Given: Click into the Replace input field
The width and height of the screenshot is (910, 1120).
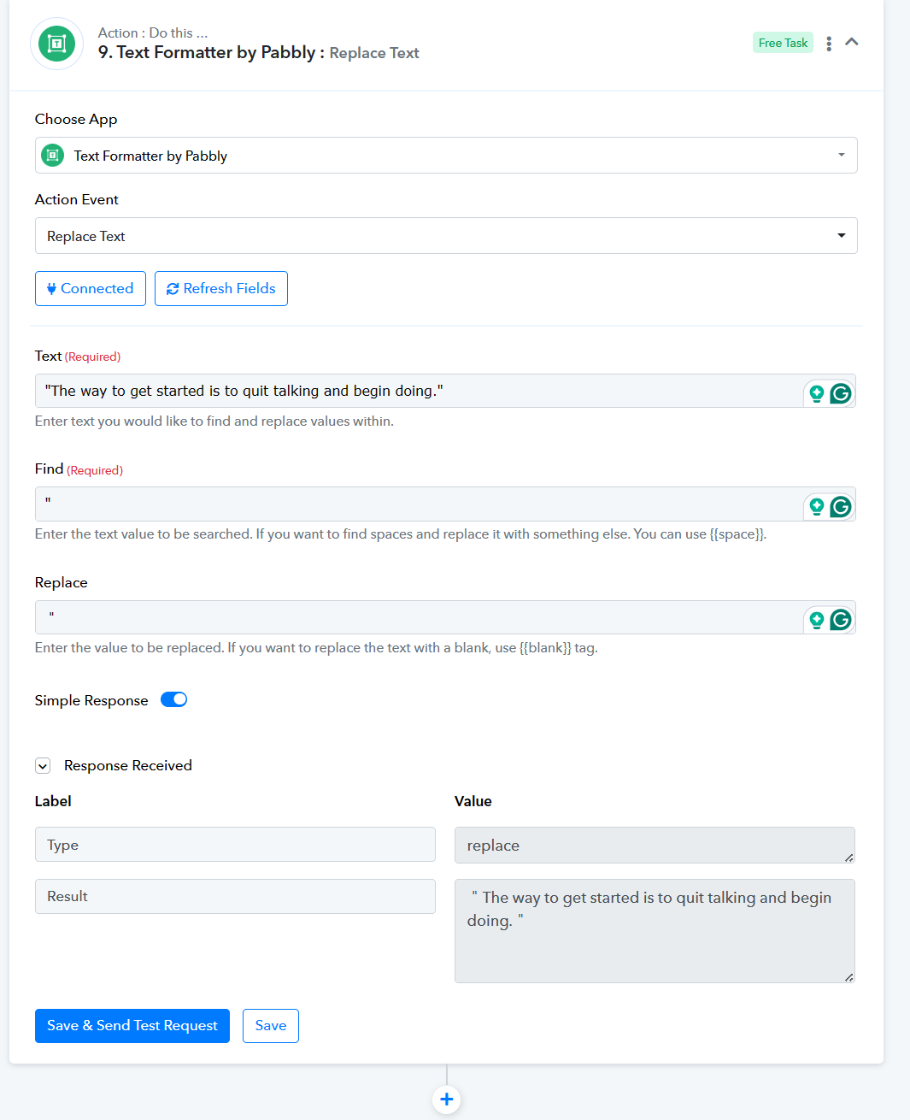Looking at the screenshot, I should (419, 617).
